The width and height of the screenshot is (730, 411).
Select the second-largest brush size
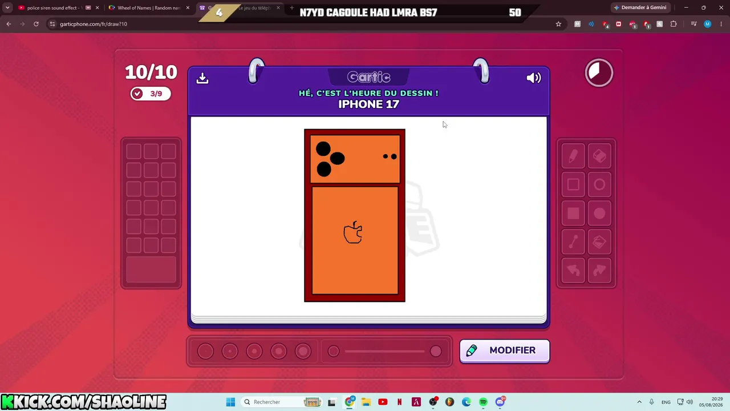pyautogui.click(x=279, y=351)
